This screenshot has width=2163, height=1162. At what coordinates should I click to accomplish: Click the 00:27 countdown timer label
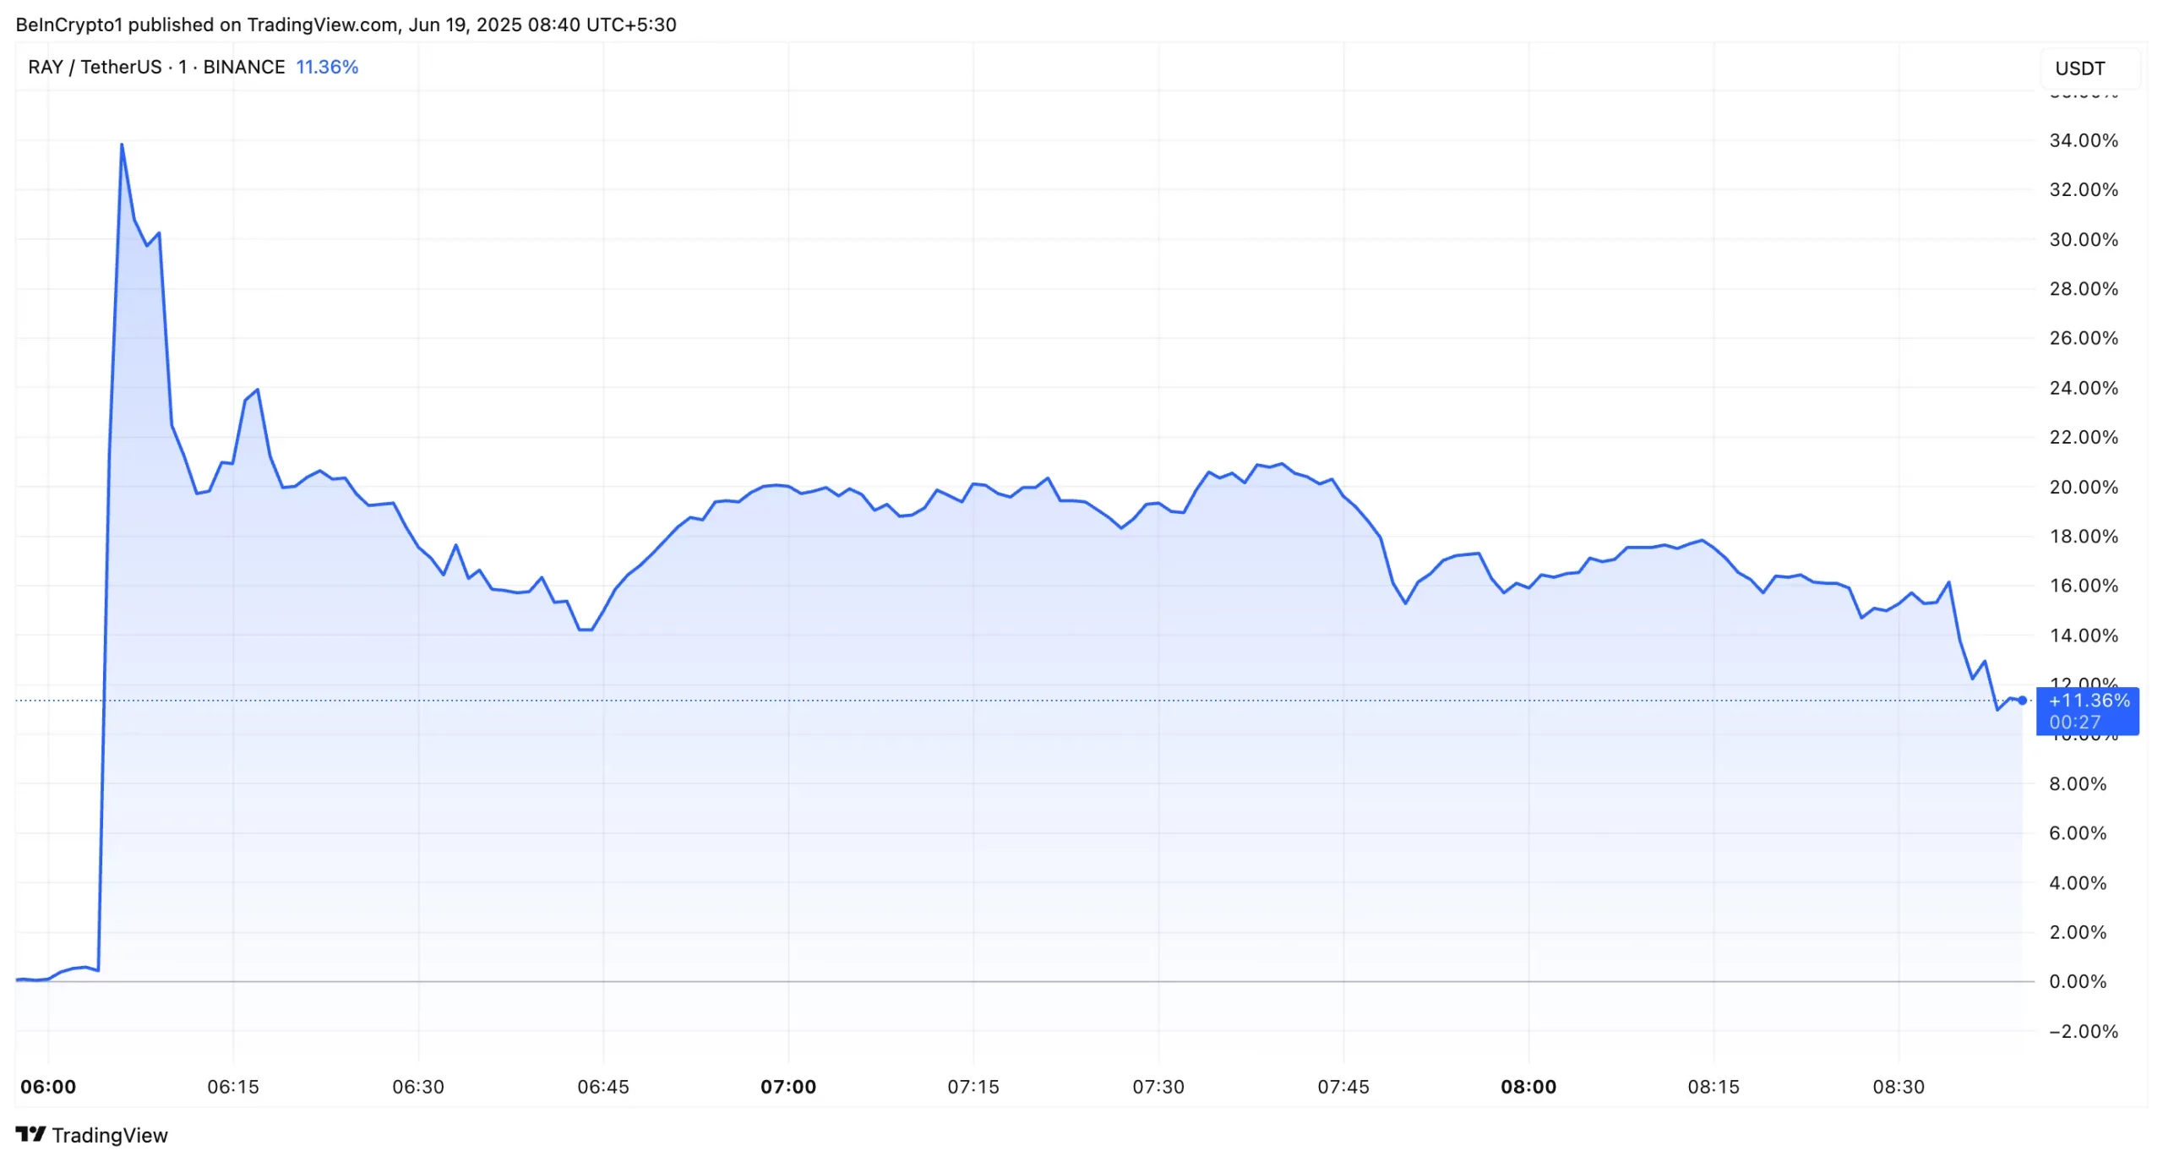2074,722
